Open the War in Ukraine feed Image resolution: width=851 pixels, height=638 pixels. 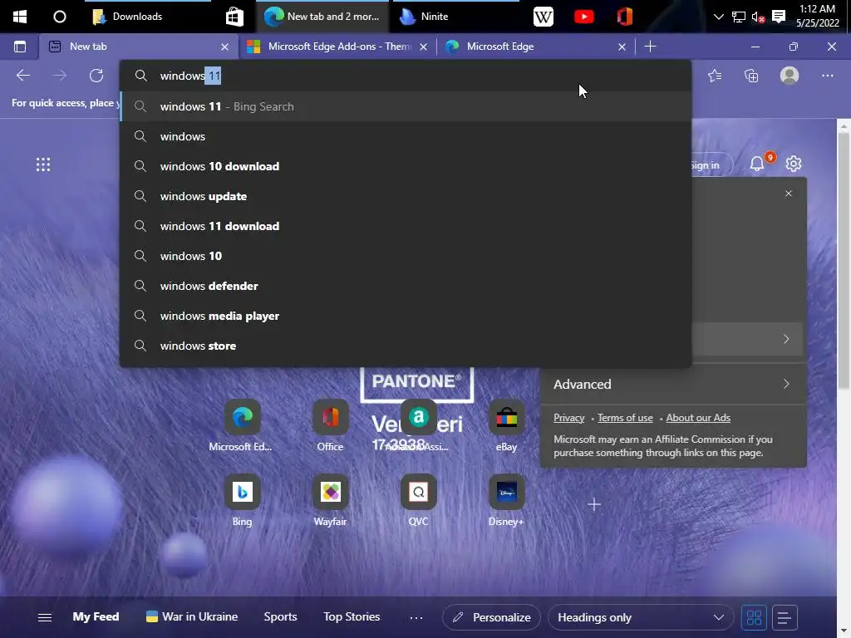(x=192, y=617)
